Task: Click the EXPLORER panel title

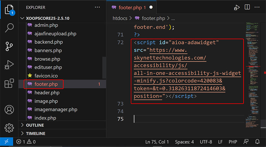Action: point(36,8)
